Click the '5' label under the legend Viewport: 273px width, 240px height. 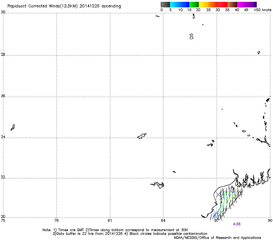pos(170,10)
